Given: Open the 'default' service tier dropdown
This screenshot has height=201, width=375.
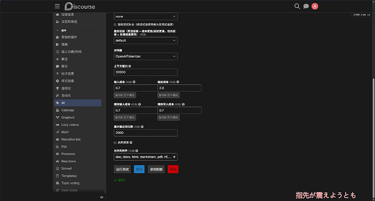Looking at the screenshot, I should (x=146, y=41).
